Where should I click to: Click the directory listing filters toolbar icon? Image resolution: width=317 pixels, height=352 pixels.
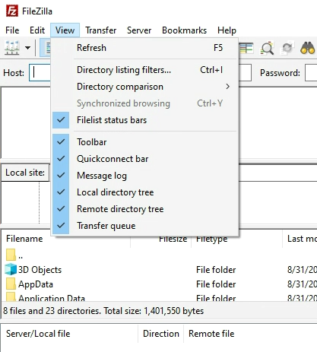246,48
